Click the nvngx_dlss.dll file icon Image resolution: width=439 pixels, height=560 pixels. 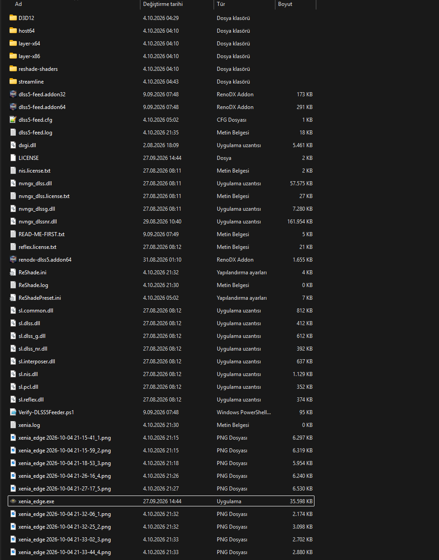(x=13, y=183)
